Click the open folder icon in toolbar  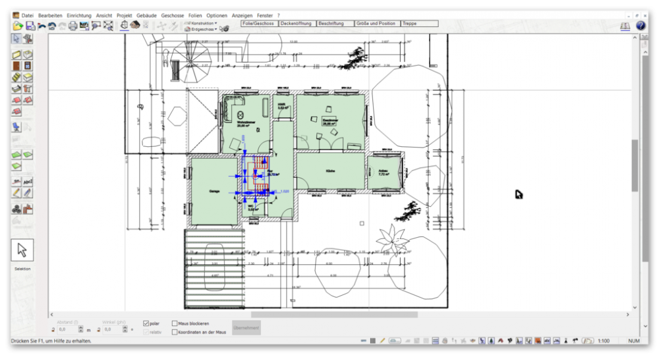click(x=18, y=26)
